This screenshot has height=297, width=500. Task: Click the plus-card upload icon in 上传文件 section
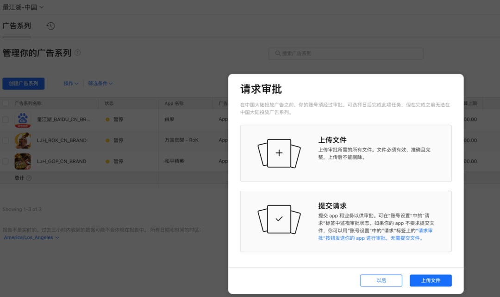coord(279,153)
